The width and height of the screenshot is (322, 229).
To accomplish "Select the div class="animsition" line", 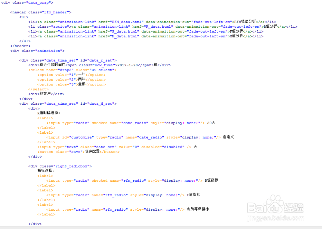I will [x=37, y=51].
